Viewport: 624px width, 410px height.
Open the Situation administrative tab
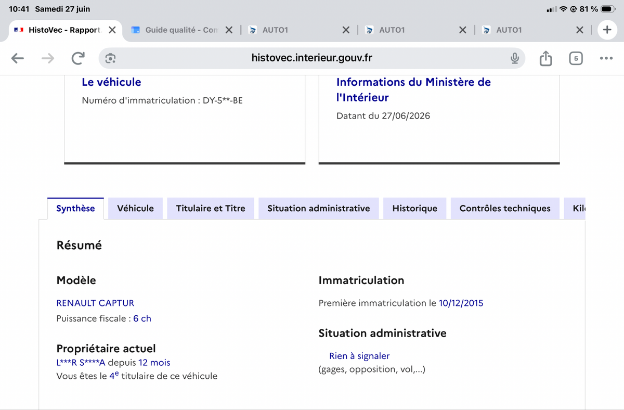point(319,208)
